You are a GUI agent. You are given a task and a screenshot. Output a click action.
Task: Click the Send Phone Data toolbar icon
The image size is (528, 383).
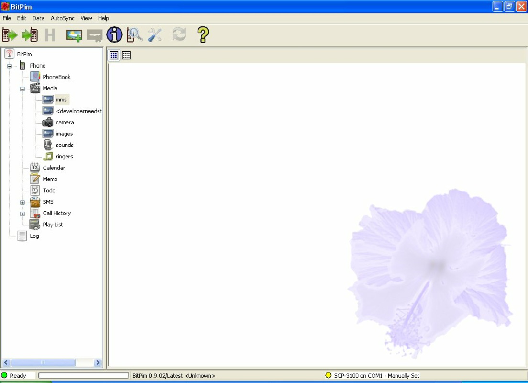tap(30, 35)
